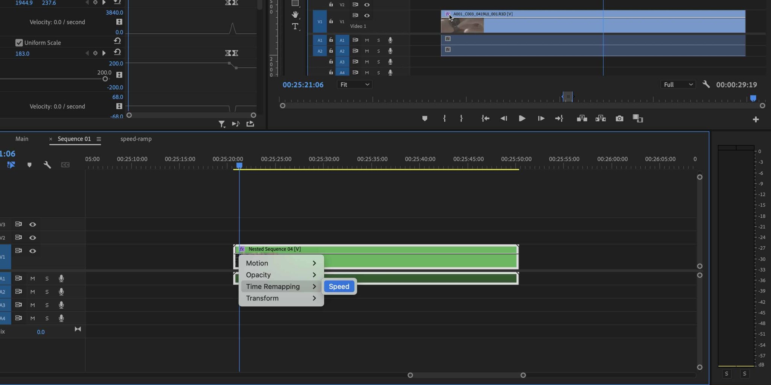
Task: Click the Mark In button
Action: coord(444,118)
